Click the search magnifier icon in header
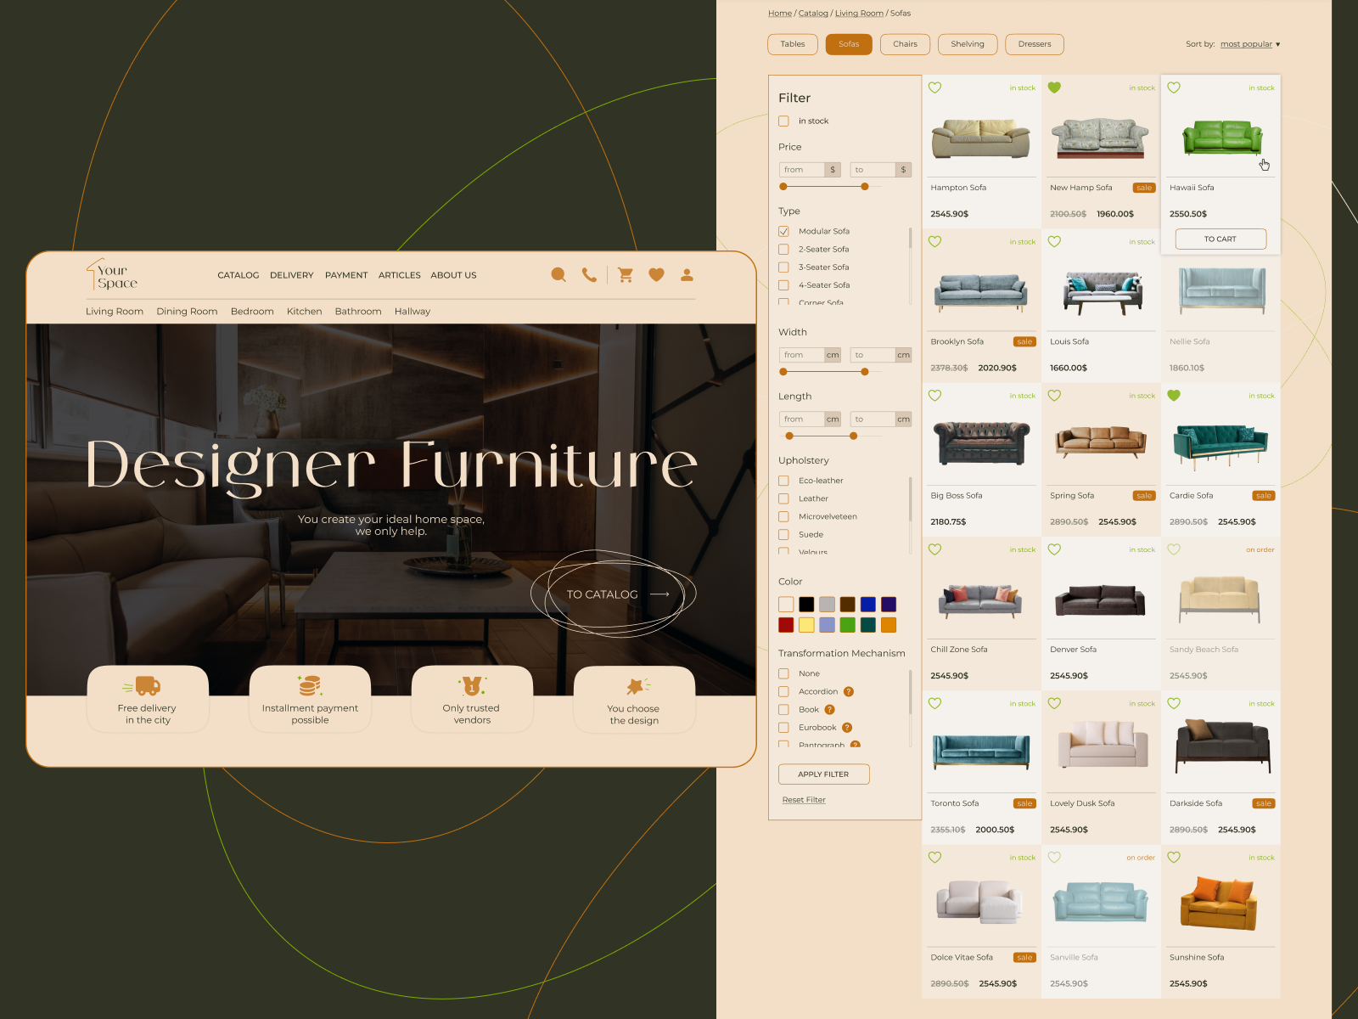Viewport: 1358px width, 1019px height. 558,275
